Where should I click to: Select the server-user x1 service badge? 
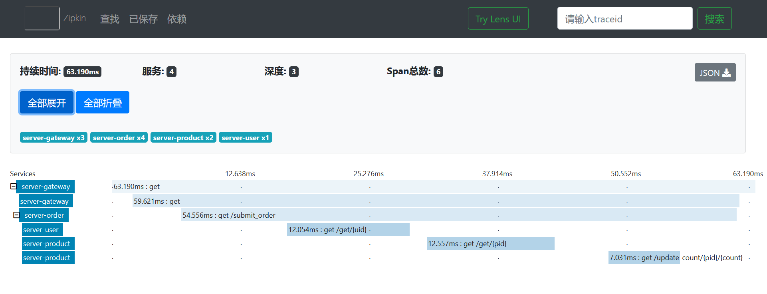[x=245, y=138]
